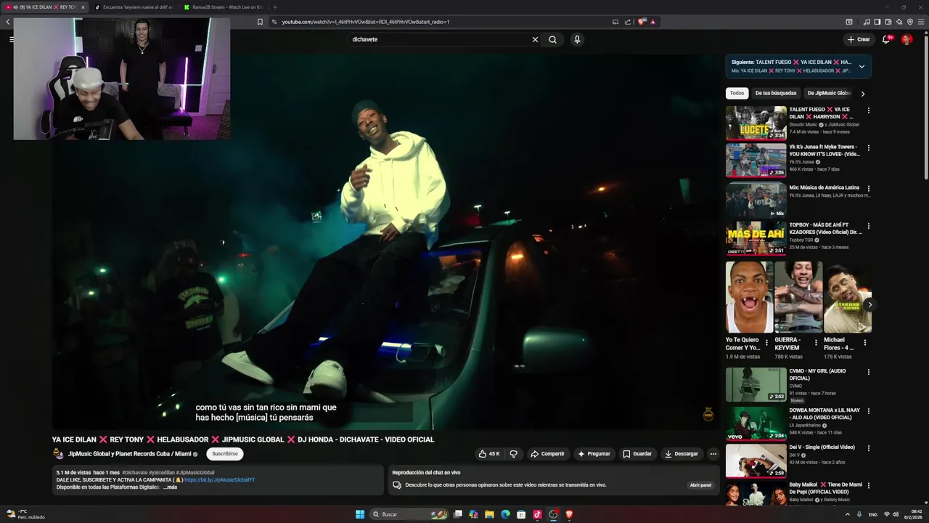Viewport: 929px width, 523px height.
Task: Open the account avatar menu
Action: point(907,40)
